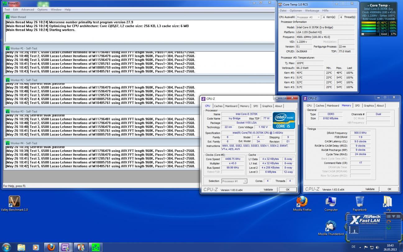403x252 pixels.
Task: Open Prime95 Edit menu
Action: click(16, 10)
